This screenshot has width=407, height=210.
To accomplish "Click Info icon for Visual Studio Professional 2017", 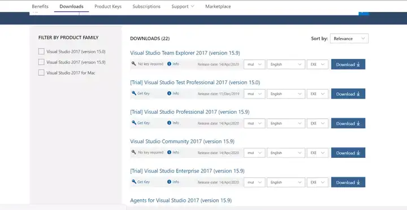I will click(x=169, y=123).
